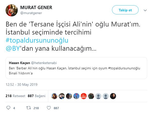Click the first gray default liker avatar

click(x=98, y=96)
